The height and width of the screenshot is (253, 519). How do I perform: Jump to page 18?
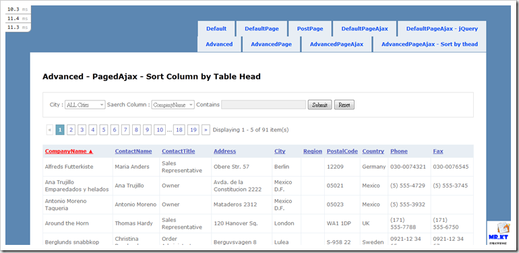pyautogui.click(x=179, y=130)
